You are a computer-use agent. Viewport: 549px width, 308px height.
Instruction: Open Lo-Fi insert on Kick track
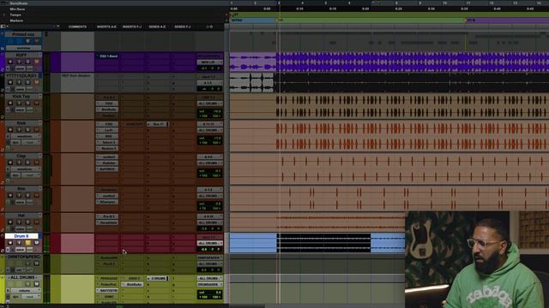point(107,130)
